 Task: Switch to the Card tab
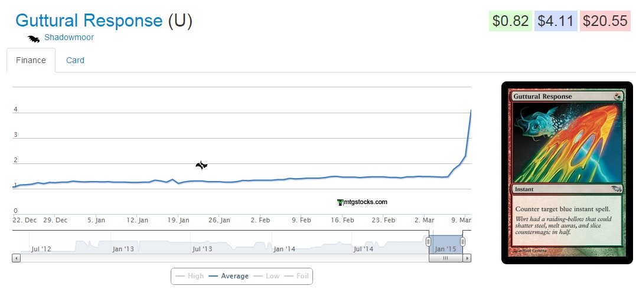tap(75, 60)
